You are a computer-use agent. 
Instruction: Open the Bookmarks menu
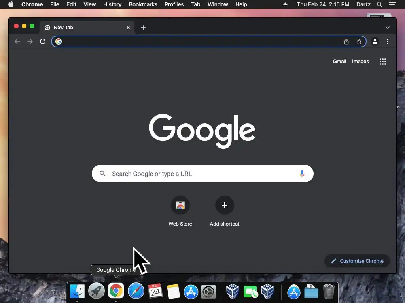(143, 4)
